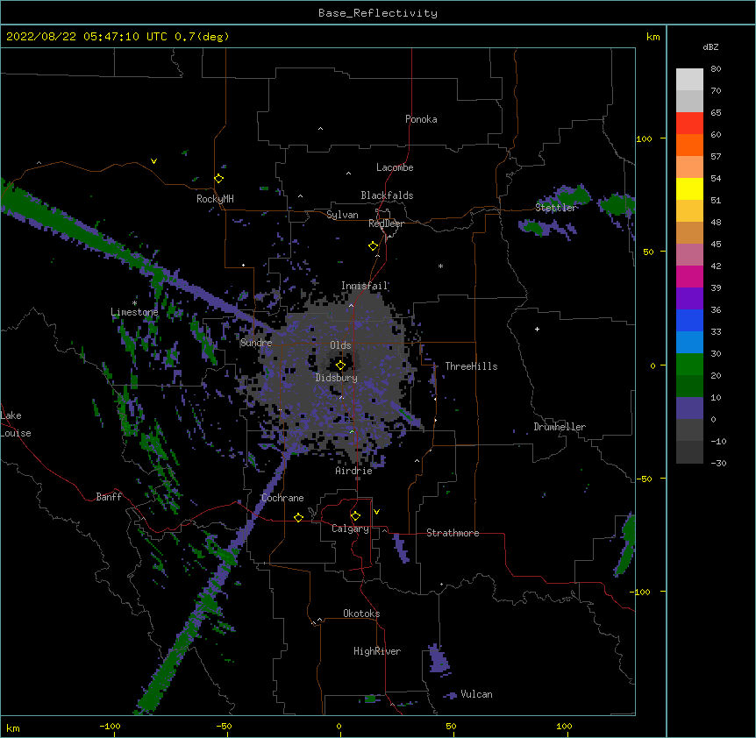Click the Ponoka city label
Image resolution: width=756 pixels, height=738 pixels.
pyautogui.click(x=421, y=119)
